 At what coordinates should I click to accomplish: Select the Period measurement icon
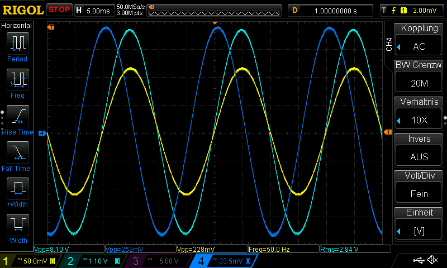(x=18, y=44)
